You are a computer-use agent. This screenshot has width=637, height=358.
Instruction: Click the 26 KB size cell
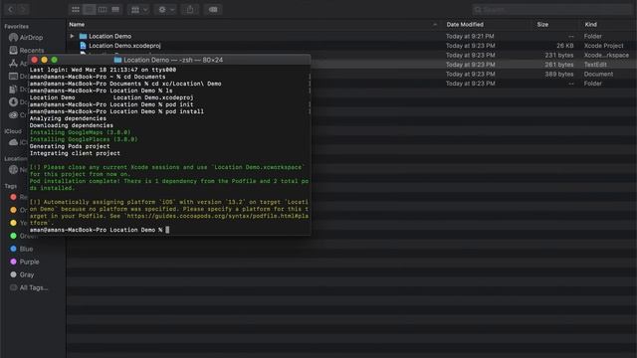tap(565, 46)
